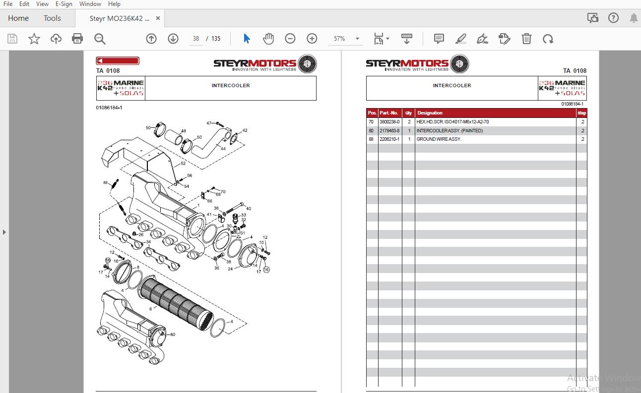
Task: Print the document
Action: click(x=77, y=39)
